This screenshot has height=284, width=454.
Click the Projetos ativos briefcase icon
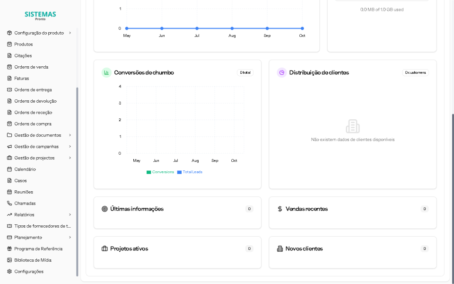pyautogui.click(x=106, y=248)
